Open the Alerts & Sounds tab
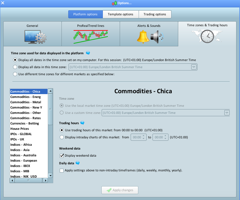Viewport: 240px width, 200px height. [149, 34]
